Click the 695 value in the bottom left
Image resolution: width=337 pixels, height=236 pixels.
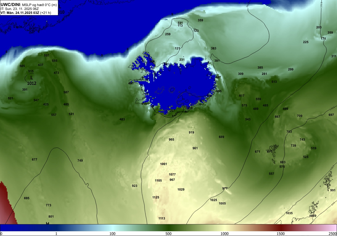coord(27,198)
